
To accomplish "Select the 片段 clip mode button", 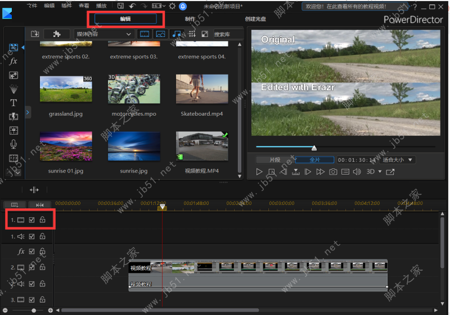I will 275,160.
